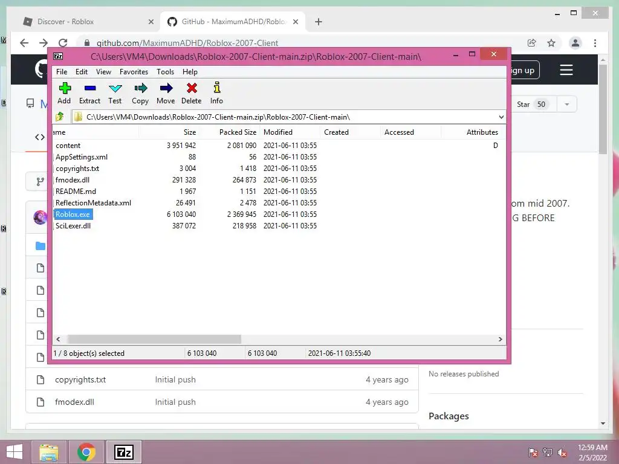Click the share page icon in Chrome
This screenshot has height=464, width=619.
(532, 43)
